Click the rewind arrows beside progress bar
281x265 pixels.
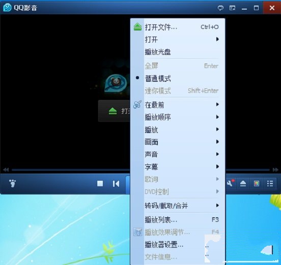tap(6, 170)
